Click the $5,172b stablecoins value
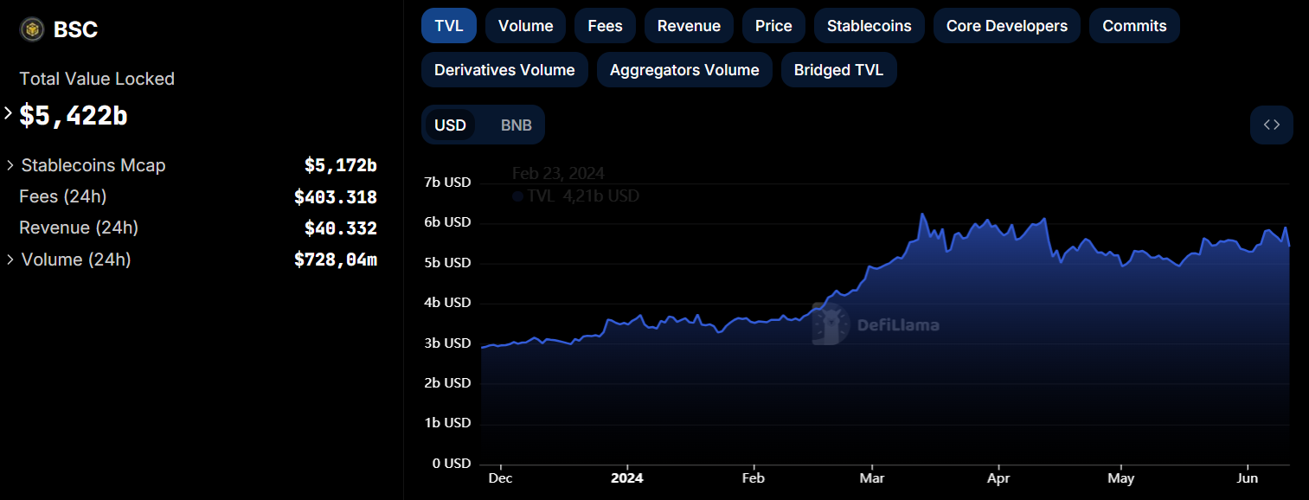The width and height of the screenshot is (1309, 500). pyautogui.click(x=341, y=165)
